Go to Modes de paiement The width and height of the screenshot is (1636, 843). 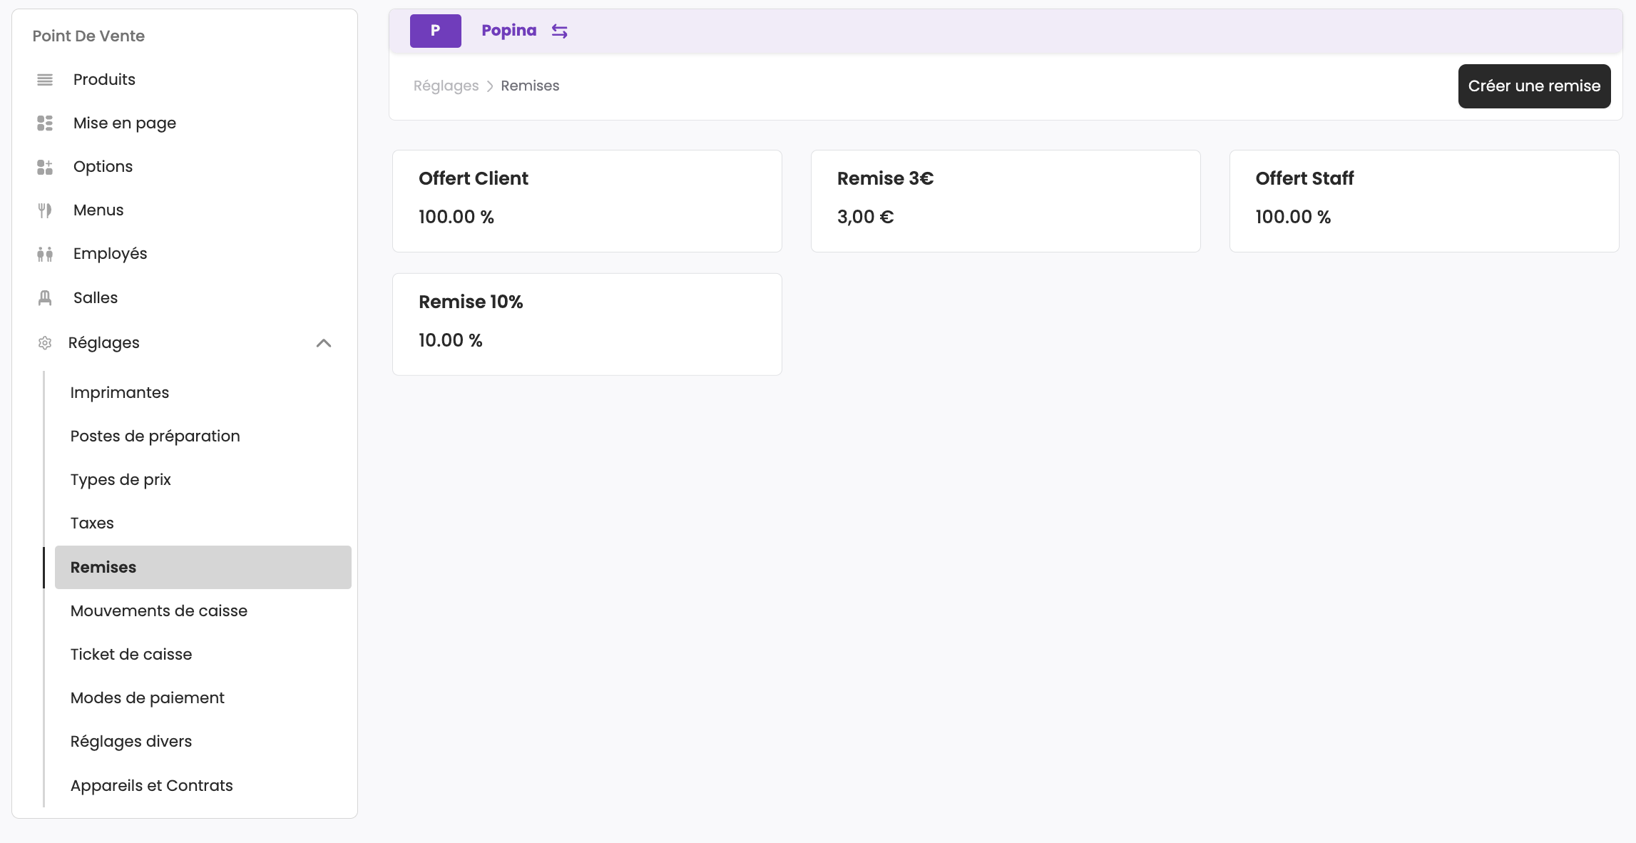coord(148,698)
